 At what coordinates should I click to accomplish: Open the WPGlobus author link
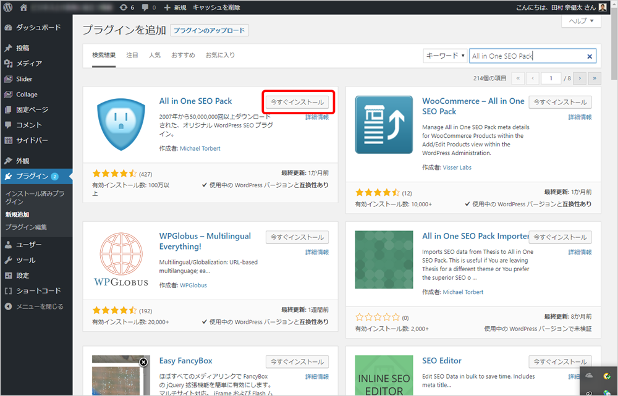[193, 285]
